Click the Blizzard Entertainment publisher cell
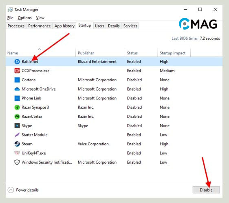The height and width of the screenshot is (203, 229). 97,62
